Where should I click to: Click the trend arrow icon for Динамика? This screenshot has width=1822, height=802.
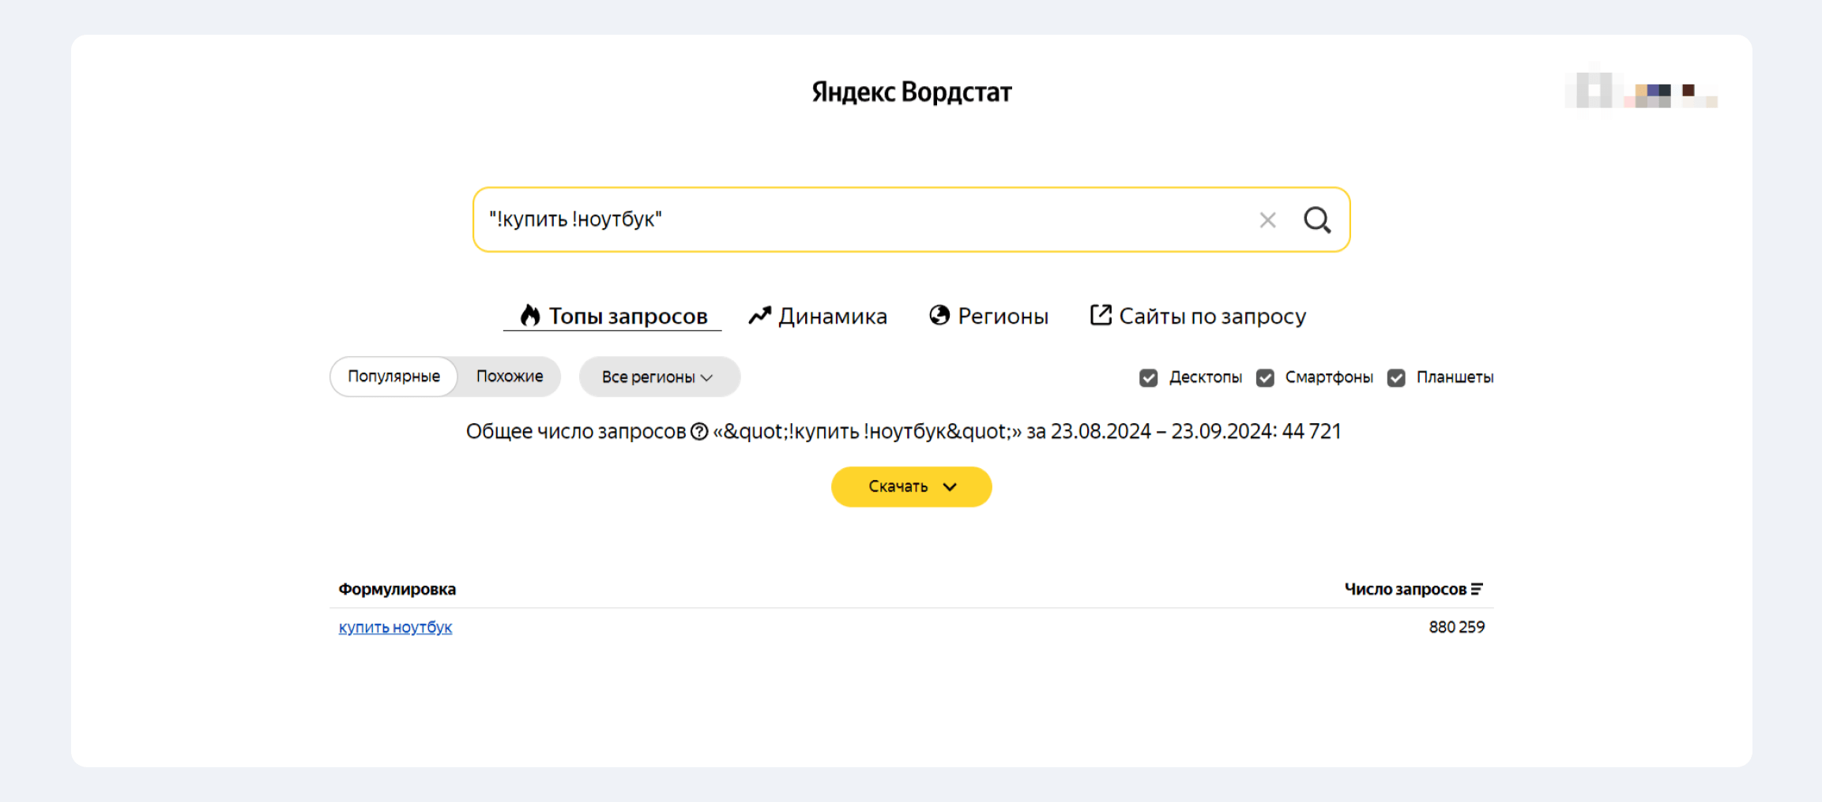pos(759,316)
